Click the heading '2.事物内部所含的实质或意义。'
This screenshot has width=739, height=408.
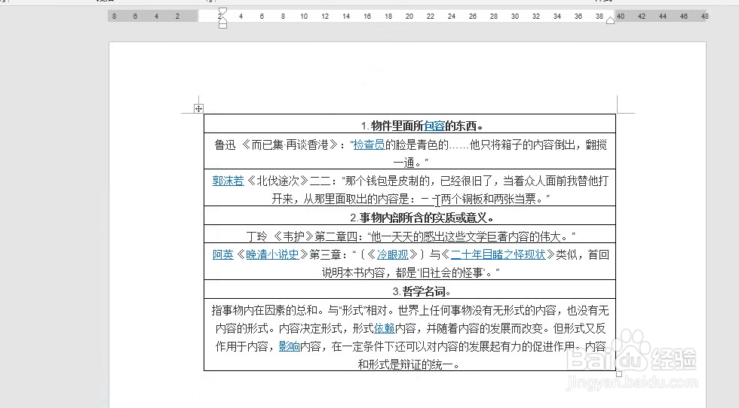click(422, 218)
